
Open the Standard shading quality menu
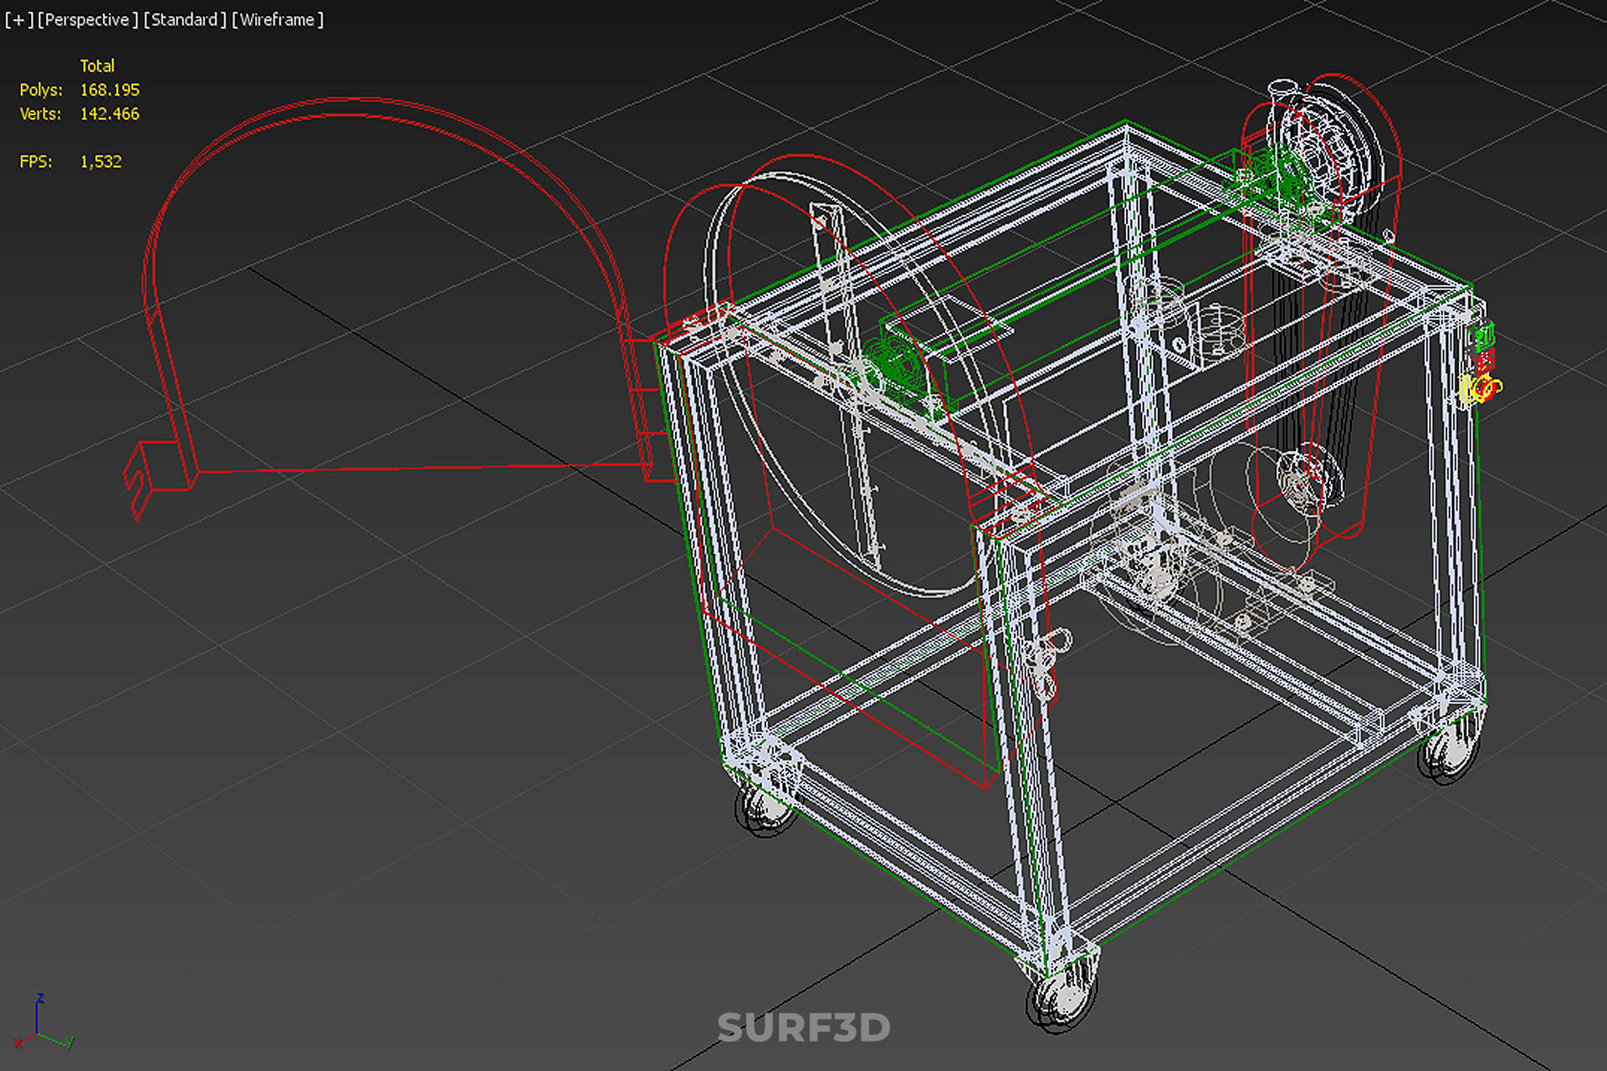[x=184, y=19]
